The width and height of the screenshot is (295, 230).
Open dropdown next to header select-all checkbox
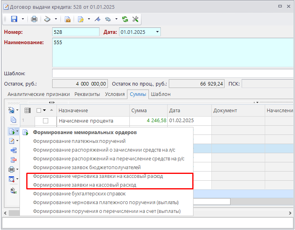point(45,111)
